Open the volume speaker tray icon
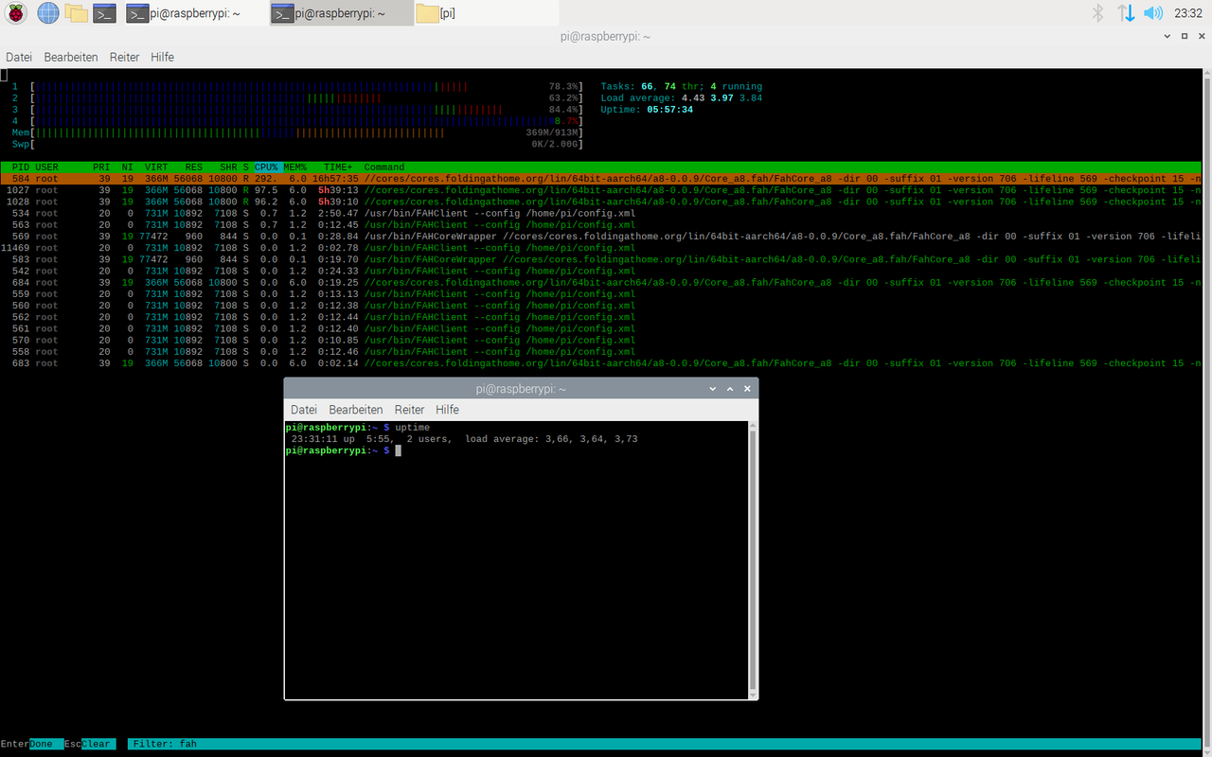 click(1152, 13)
